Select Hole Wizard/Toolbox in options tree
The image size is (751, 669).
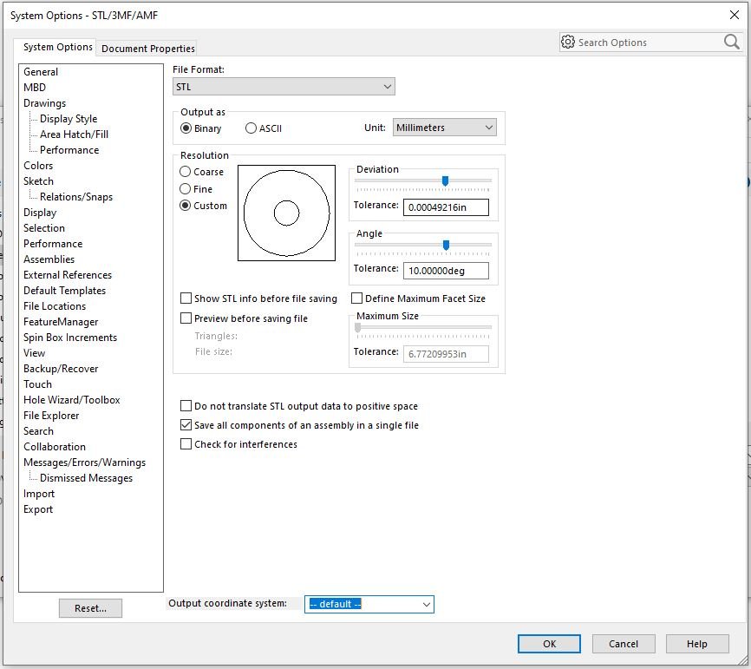tap(71, 400)
